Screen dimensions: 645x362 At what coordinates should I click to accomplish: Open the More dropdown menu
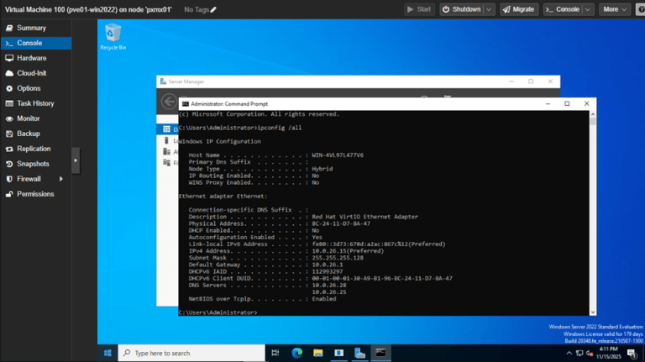tap(616, 9)
